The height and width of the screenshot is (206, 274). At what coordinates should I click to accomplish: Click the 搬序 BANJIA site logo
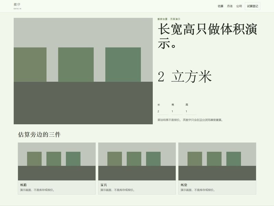point(17,6)
